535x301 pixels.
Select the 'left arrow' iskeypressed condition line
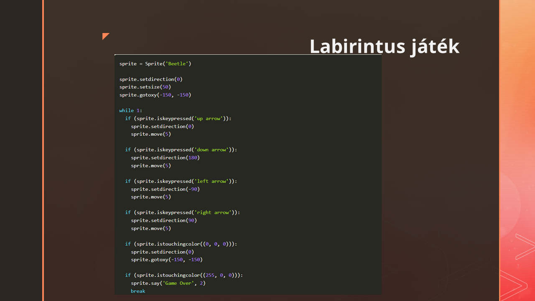pyautogui.click(x=181, y=181)
